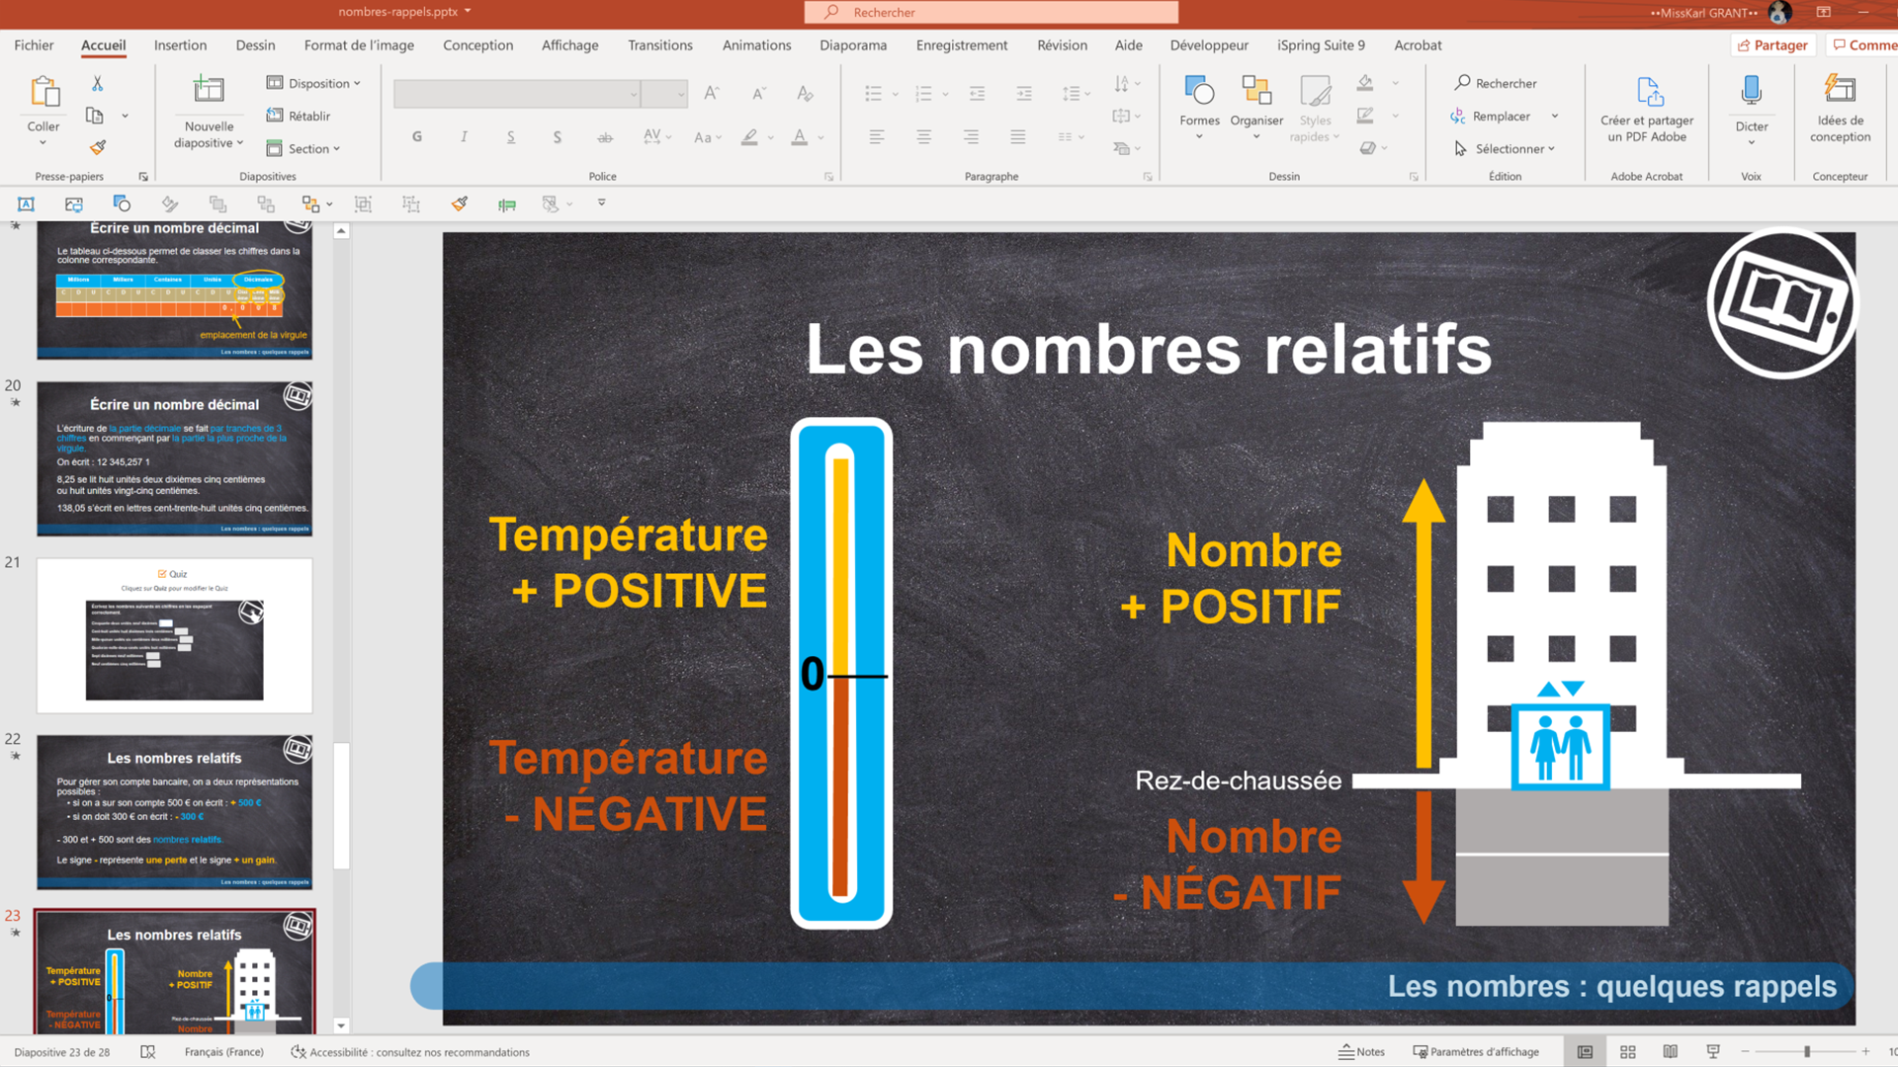Toggle strikethrough formatting
Viewport: 1898px width, 1067px height.
coord(605,136)
